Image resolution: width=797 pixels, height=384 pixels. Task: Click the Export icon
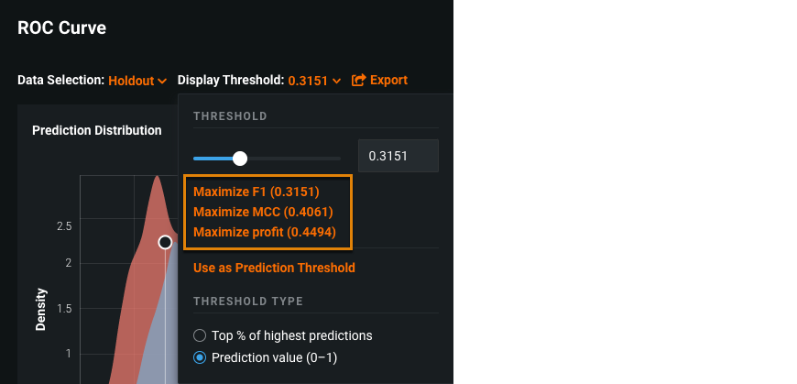coord(359,81)
